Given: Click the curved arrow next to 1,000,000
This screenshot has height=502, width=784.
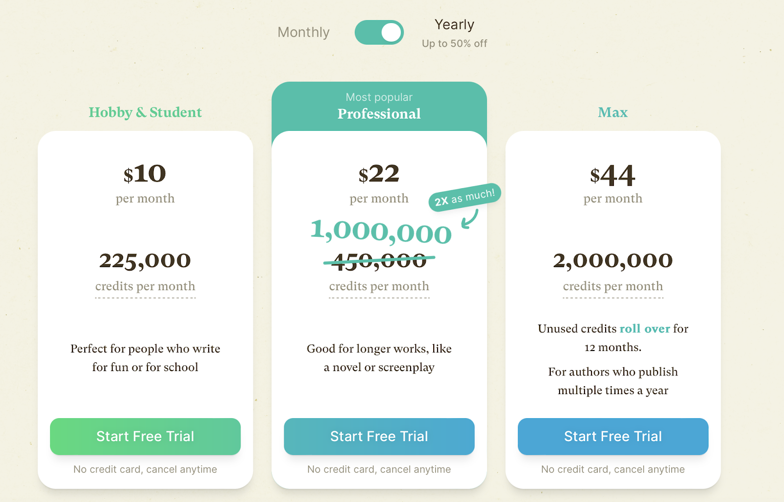Looking at the screenshot, I should [x=470, y=219].
